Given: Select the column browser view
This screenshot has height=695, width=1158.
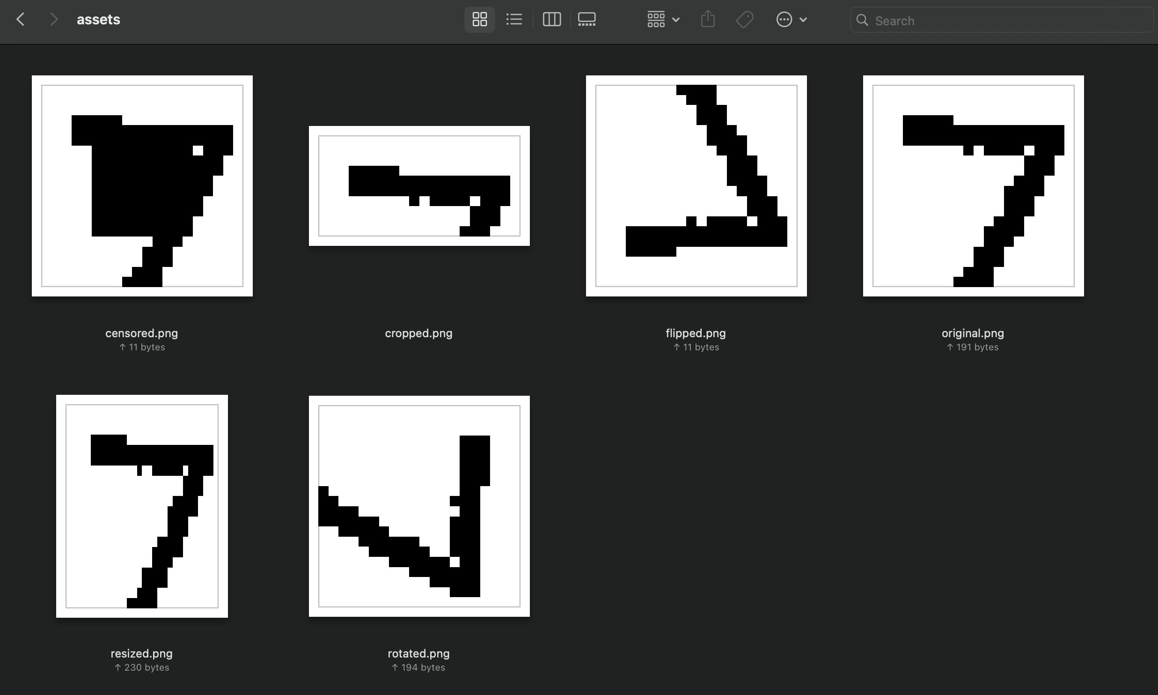Looking at the screenshot, I should pos(550,20).
